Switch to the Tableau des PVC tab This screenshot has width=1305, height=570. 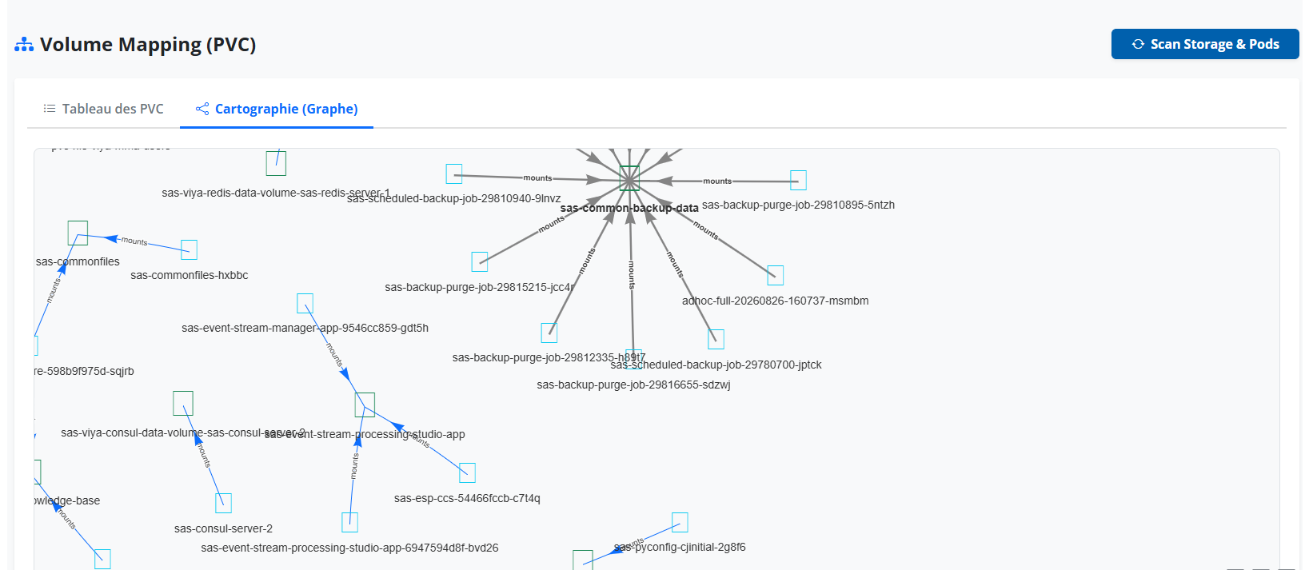tap(103, 109)
